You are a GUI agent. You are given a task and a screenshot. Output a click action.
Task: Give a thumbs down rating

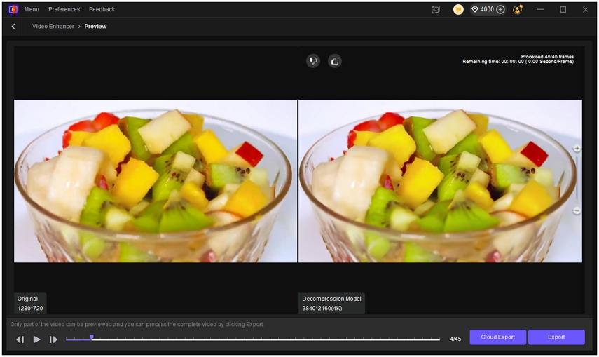[313, 61]
